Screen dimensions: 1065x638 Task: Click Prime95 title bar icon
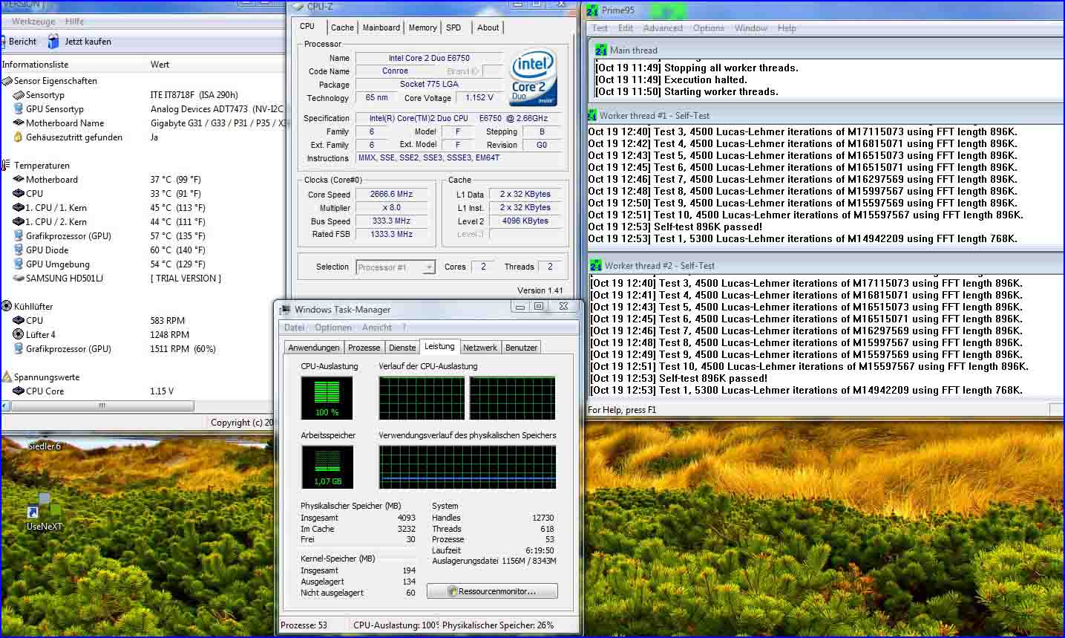pos(592,10)
